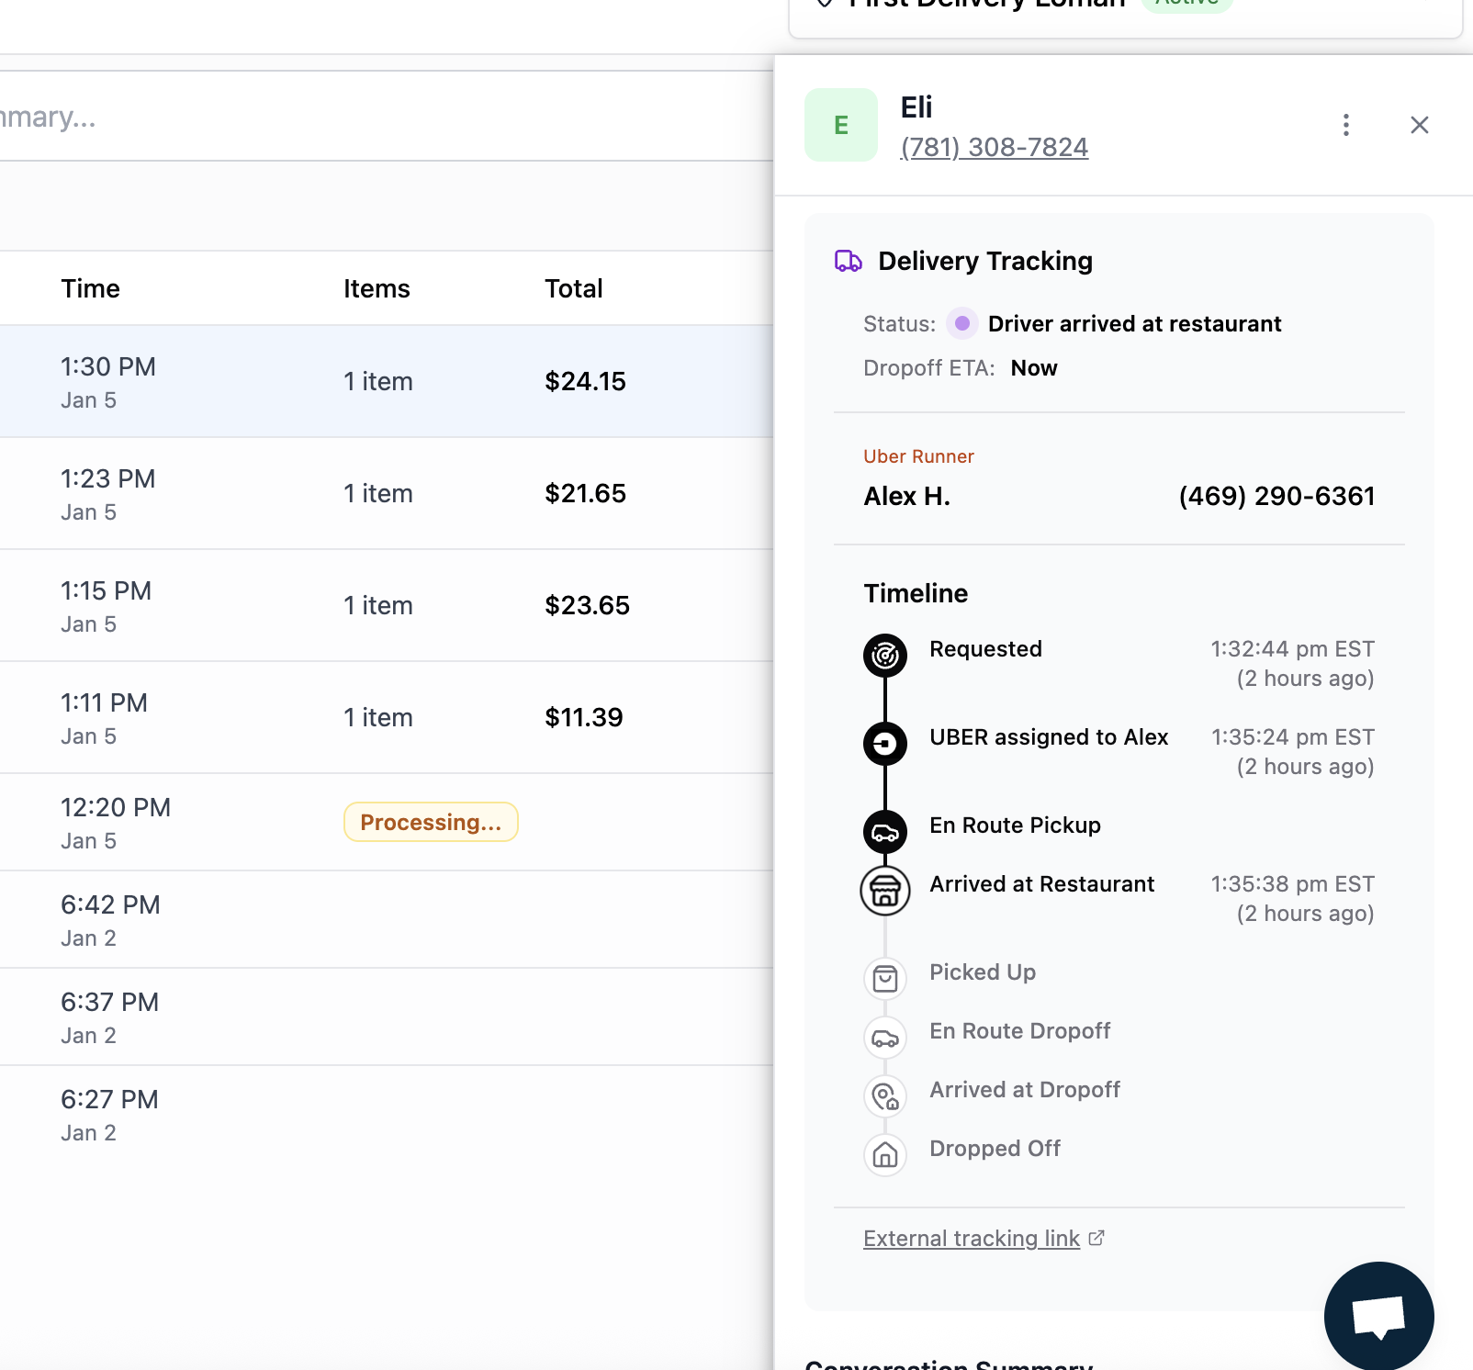Click Eli's phone number link
1473x1370 pixels.
pyautogui.click(x=994, y=147)
